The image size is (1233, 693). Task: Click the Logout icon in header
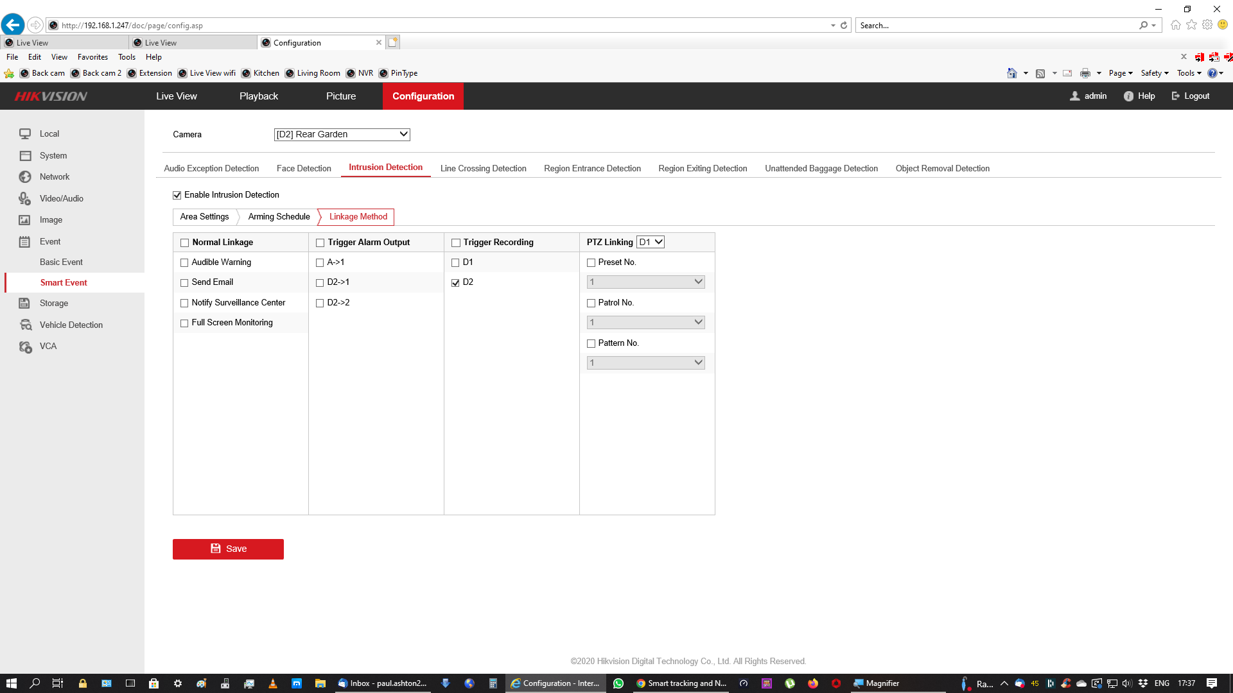(1176, 96)
